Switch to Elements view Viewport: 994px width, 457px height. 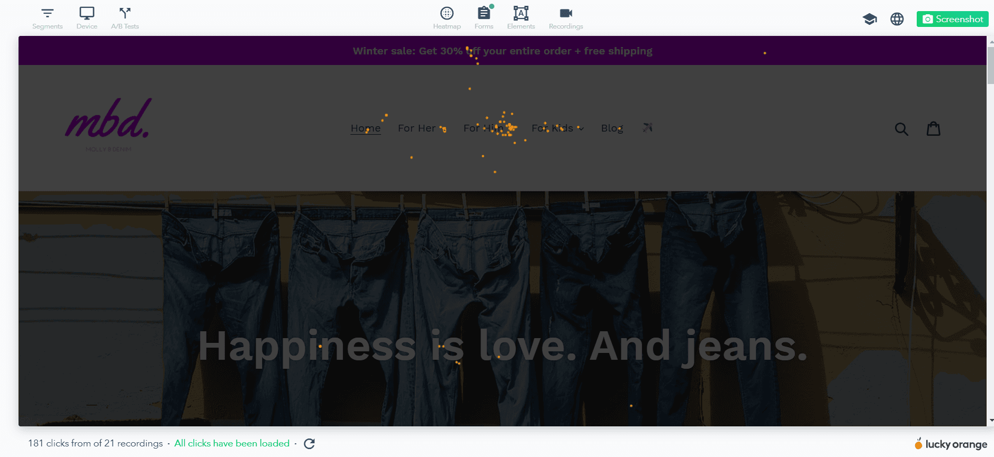(x=521, y=18)
